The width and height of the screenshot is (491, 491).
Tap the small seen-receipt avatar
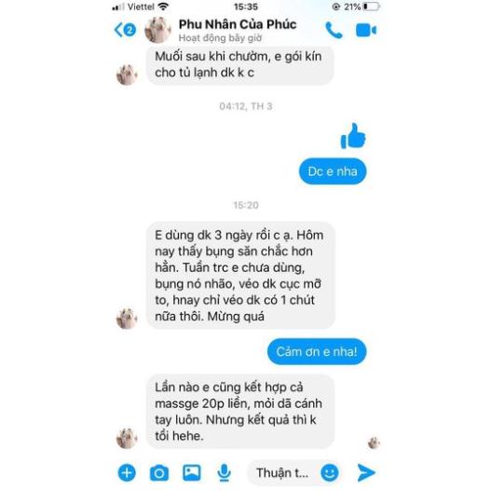374,443
